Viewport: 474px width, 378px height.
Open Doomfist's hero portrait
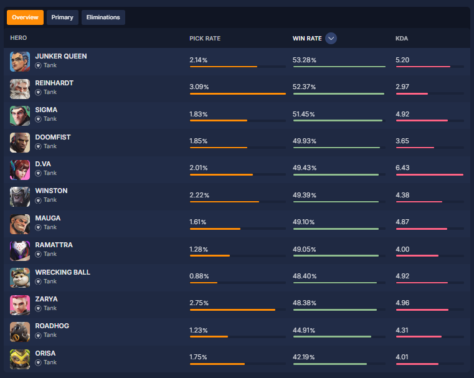(20, 143)
